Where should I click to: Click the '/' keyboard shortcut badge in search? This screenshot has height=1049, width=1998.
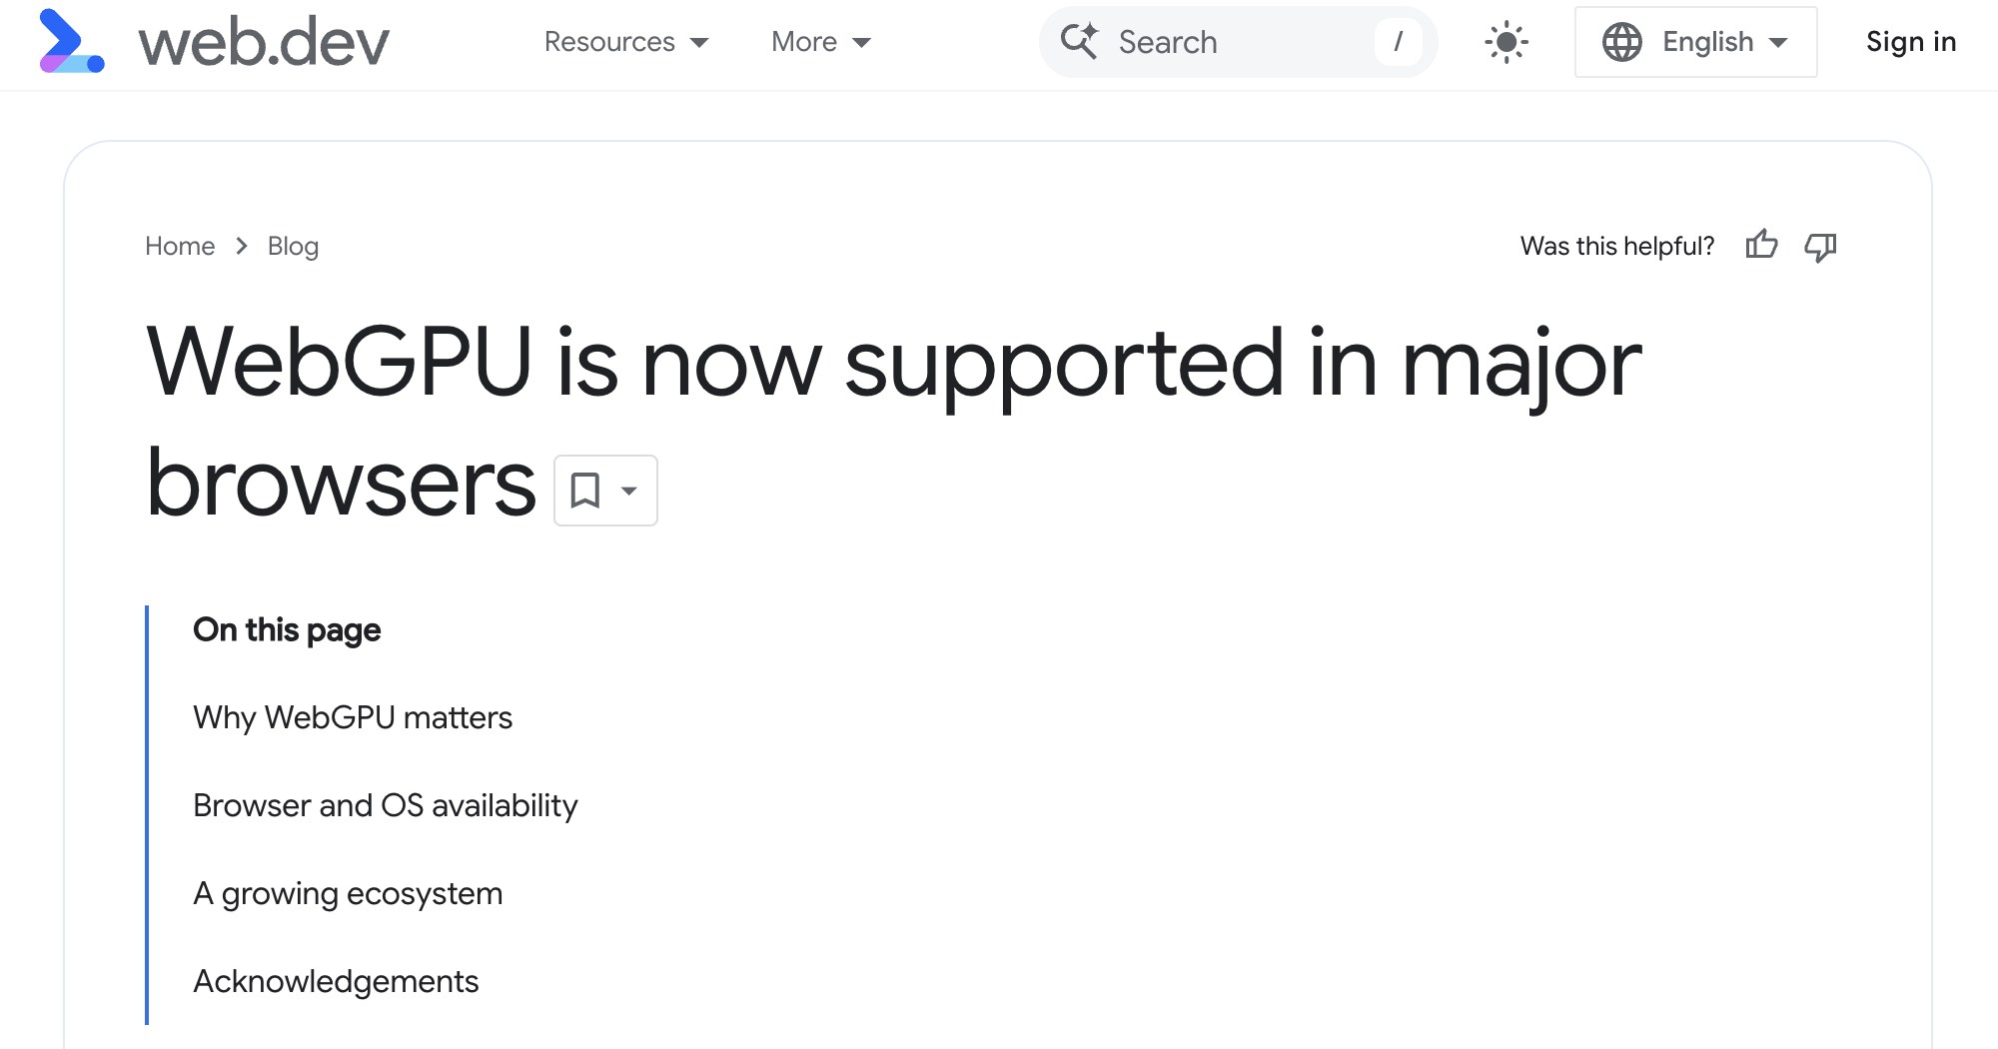1398,42
